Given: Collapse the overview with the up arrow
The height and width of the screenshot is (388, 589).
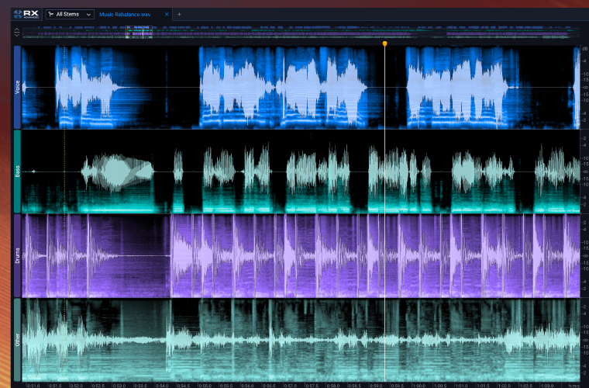Looking at the screenshot, I should pos(17,29).
